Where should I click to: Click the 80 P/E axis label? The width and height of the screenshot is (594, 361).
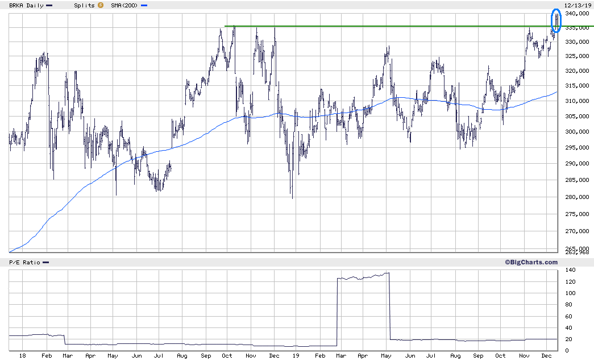568,305
